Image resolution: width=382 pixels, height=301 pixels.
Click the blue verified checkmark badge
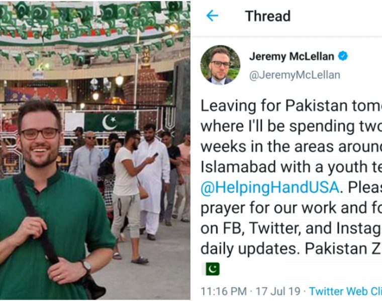tap(342, 56)
